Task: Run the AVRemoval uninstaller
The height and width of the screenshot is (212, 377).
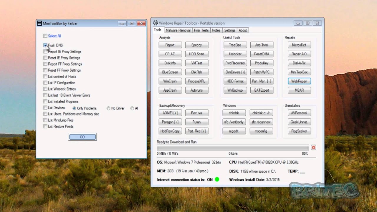Action: (299, 113)
